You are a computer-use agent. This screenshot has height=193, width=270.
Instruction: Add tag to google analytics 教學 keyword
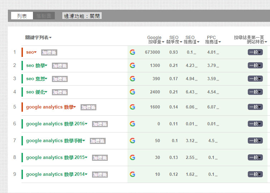click(x=88, y=107)
